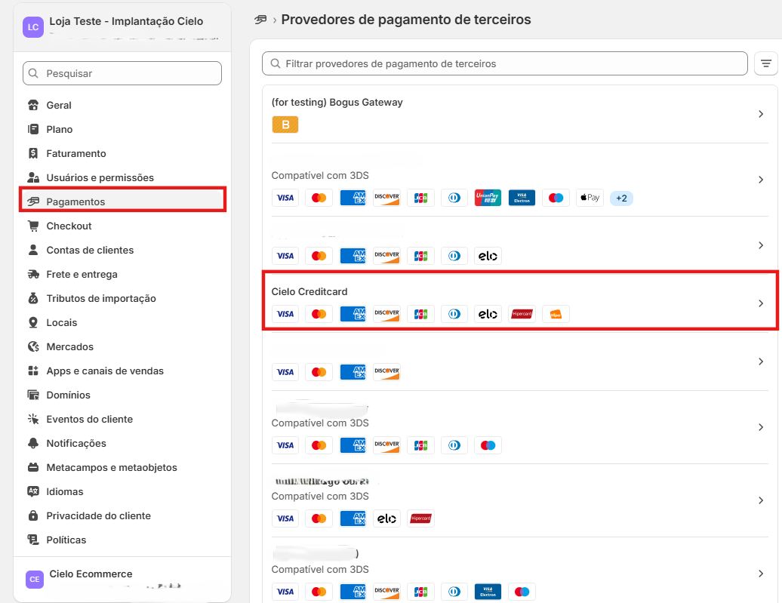
Task: Click the payments breadcrumb icon in the header
Action: click(x=260, y=20)
